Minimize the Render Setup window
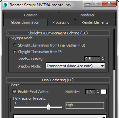The width and height of the screenshot is (119, 118). tap(88, 3)
